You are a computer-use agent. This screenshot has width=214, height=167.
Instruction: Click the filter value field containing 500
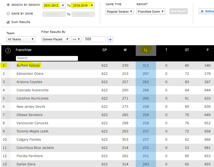[x=94, y=39]
